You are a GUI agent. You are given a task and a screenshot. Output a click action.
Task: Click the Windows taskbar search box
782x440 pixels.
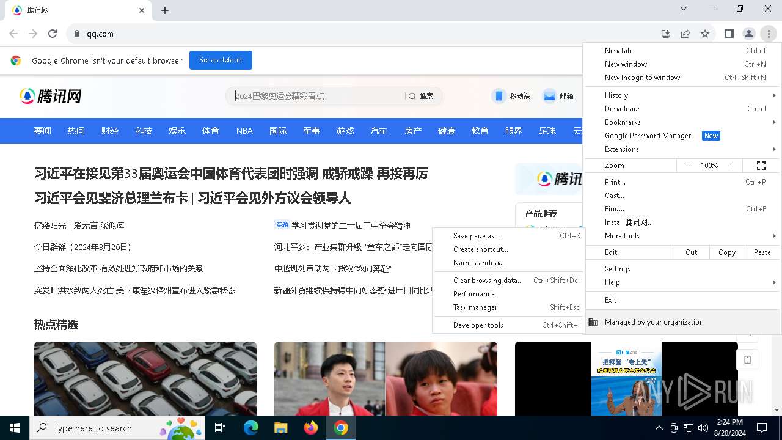point(119,428)
